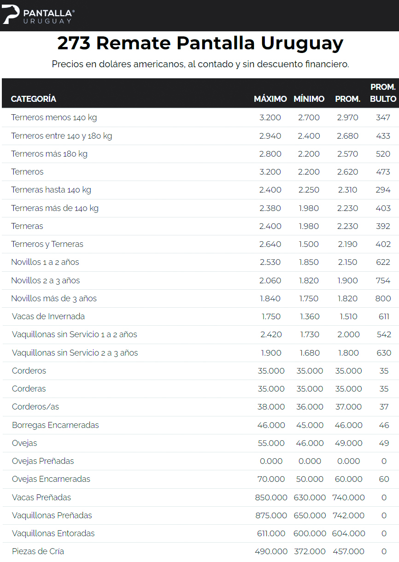The width and height of the screenshot is (399, 562).
Task: Select the Borregas Encarneradas row
Action: tap(55, 425)
